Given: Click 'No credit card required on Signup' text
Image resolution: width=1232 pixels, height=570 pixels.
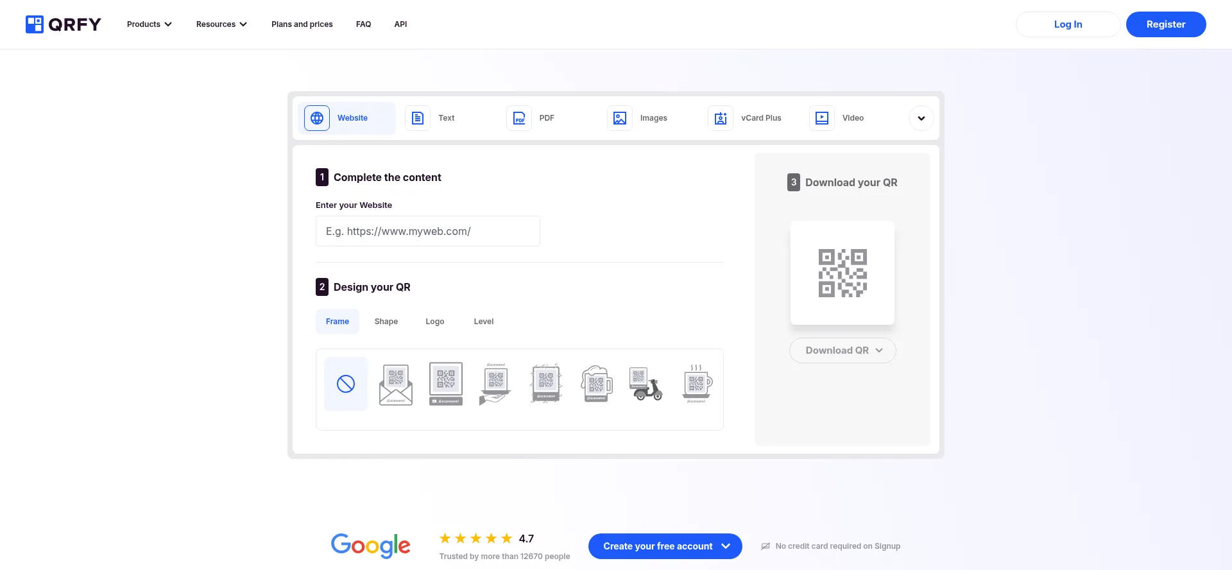Looking at the screenshot, I should pos(838,546).
